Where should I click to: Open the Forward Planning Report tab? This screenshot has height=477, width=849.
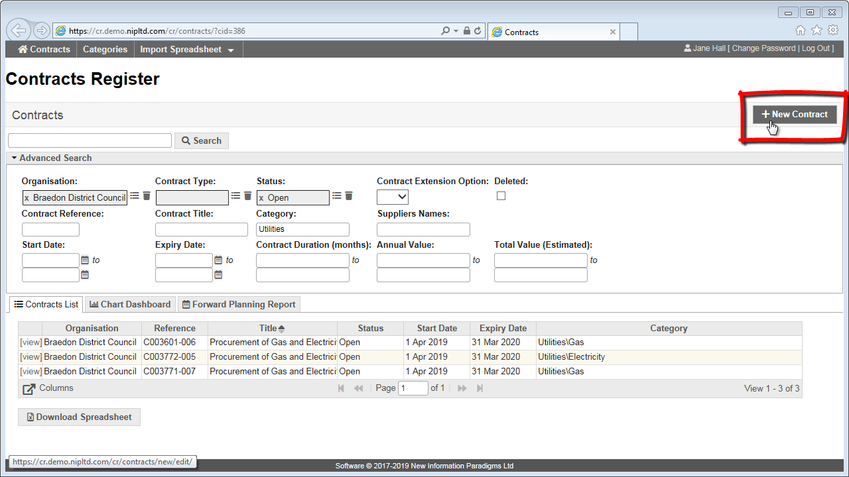239,304
